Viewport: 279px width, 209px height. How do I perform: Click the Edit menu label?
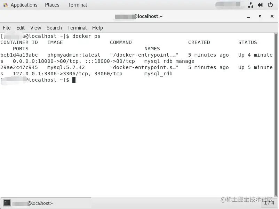pos(20,28)
